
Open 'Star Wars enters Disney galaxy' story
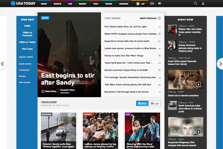(128, 85)
